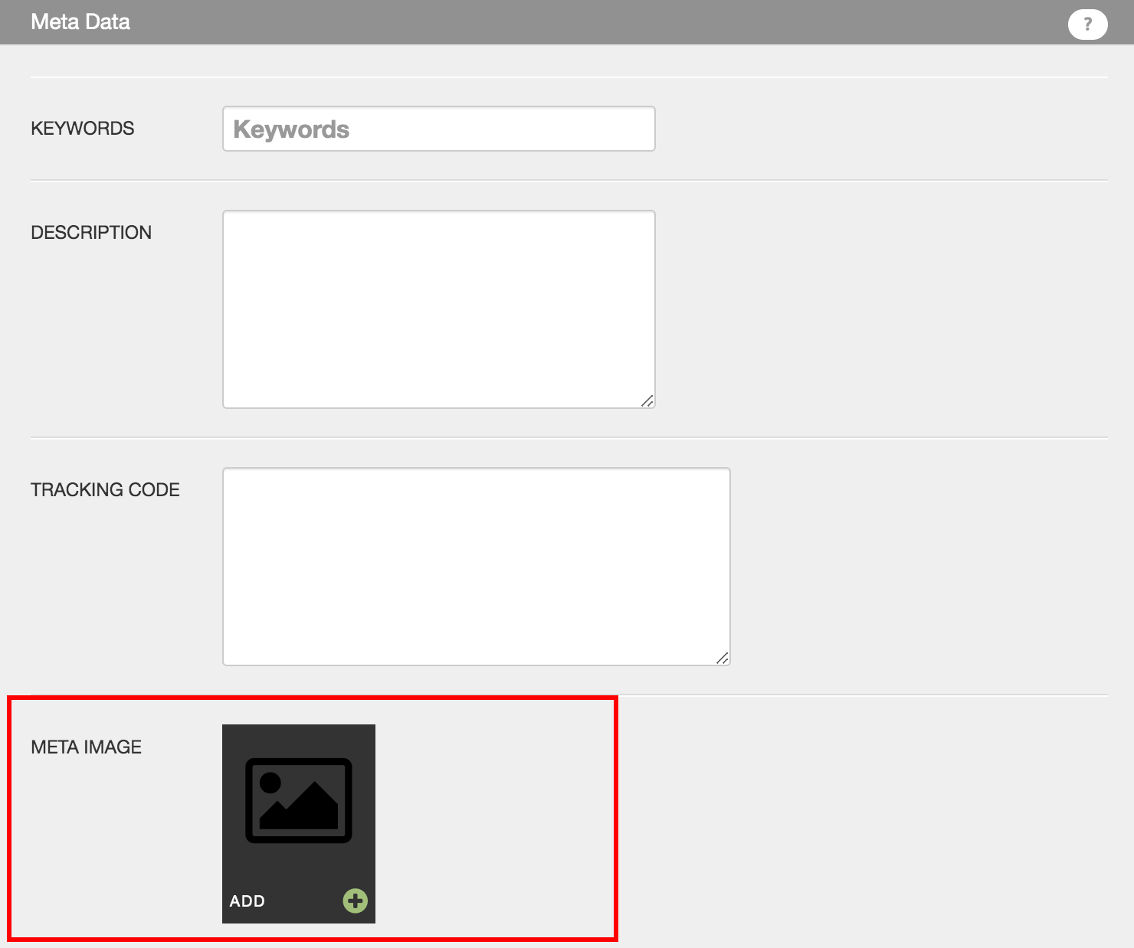Click inside the Description text area
1134x948 pixels.
439,309
